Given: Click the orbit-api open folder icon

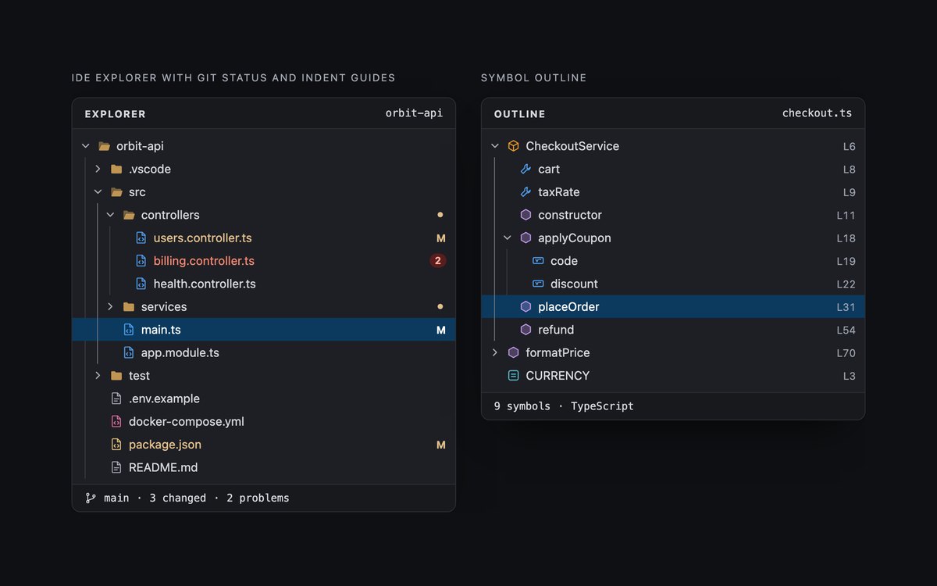Looking at the screenshot, I should [x=104, y=146].
